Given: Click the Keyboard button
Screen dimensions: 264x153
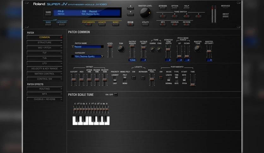Looking at the screenshot, I should pos(163,8).
